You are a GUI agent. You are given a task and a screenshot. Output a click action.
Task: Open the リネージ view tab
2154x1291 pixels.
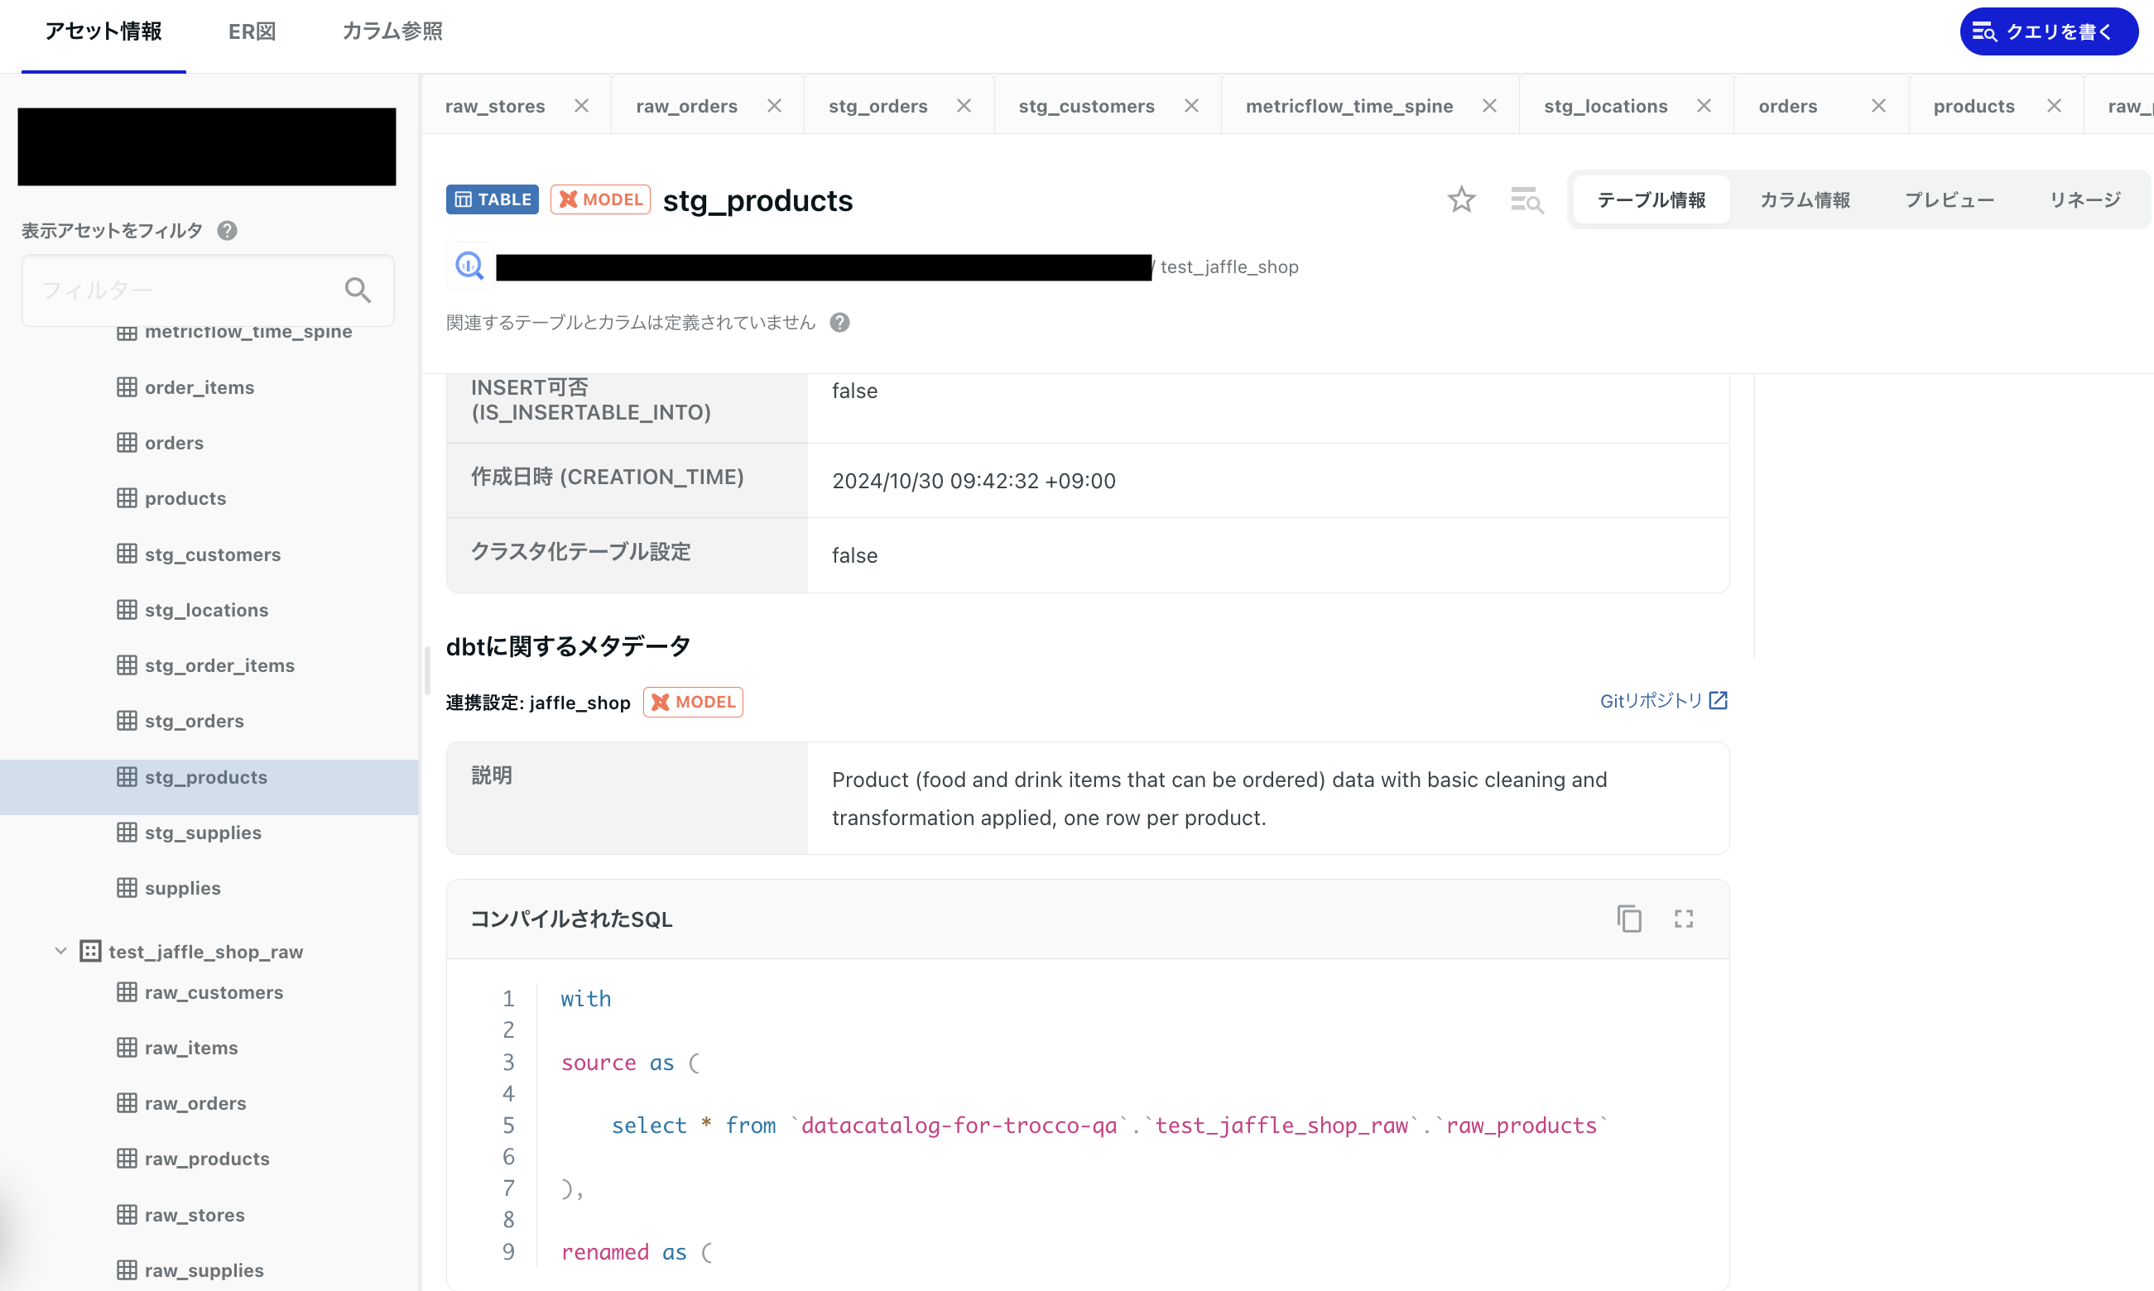point(2084,200)
